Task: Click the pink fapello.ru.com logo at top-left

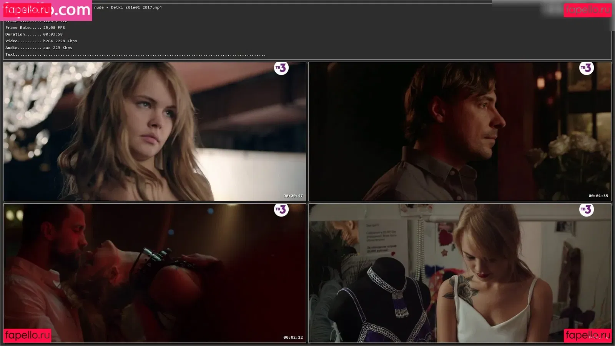Action: pyautogui.click(x=46, y=10)
